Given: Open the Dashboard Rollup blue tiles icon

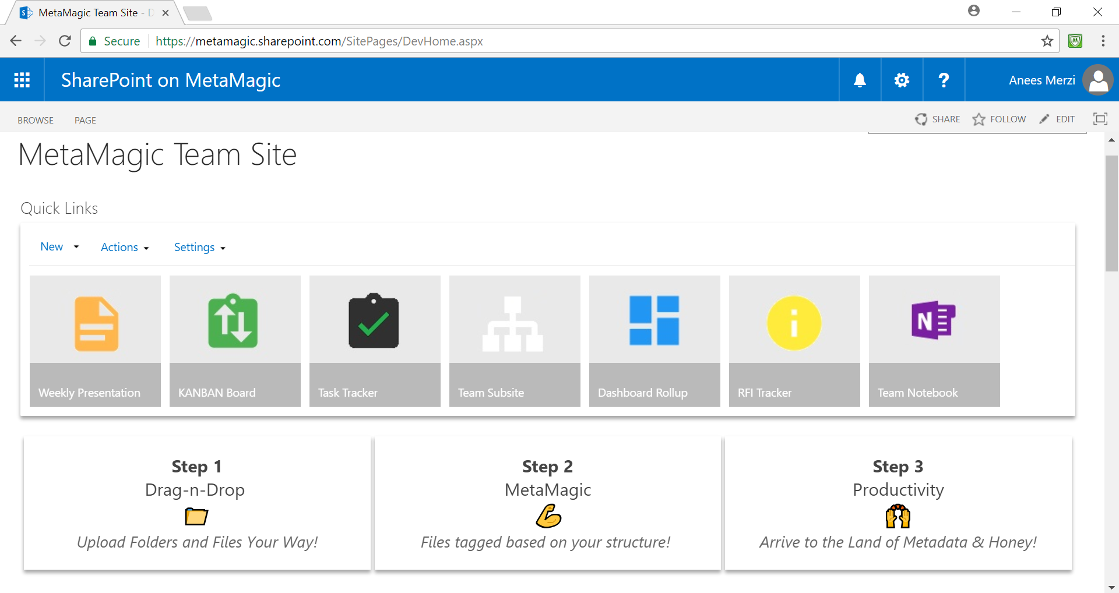Looking at the screenshot, I should coord(654,320).
